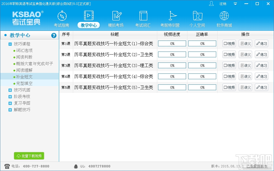The height and width of the screenshot is (171, 274).
Task: Expand the 复习导图 tree node
Action: (x=10, y=103)
